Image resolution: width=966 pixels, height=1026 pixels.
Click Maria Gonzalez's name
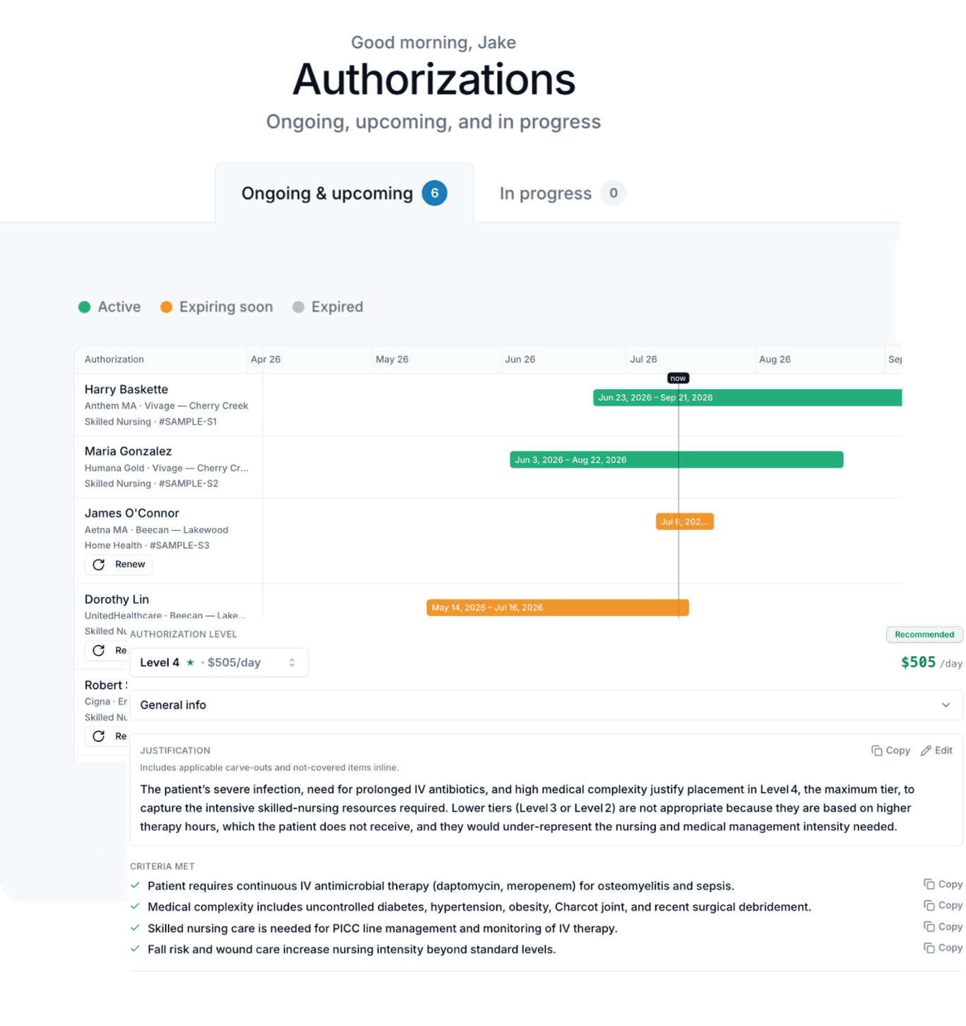click(128, 452)
